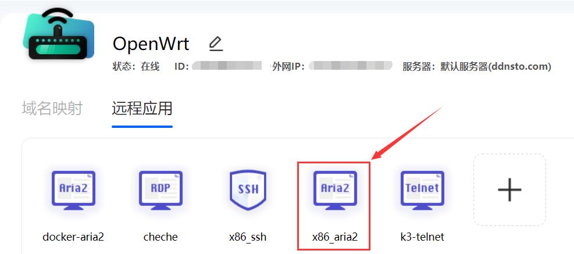Switch to the 域名映射 tab
Screen dimensions: 574x254
(52, 109)
